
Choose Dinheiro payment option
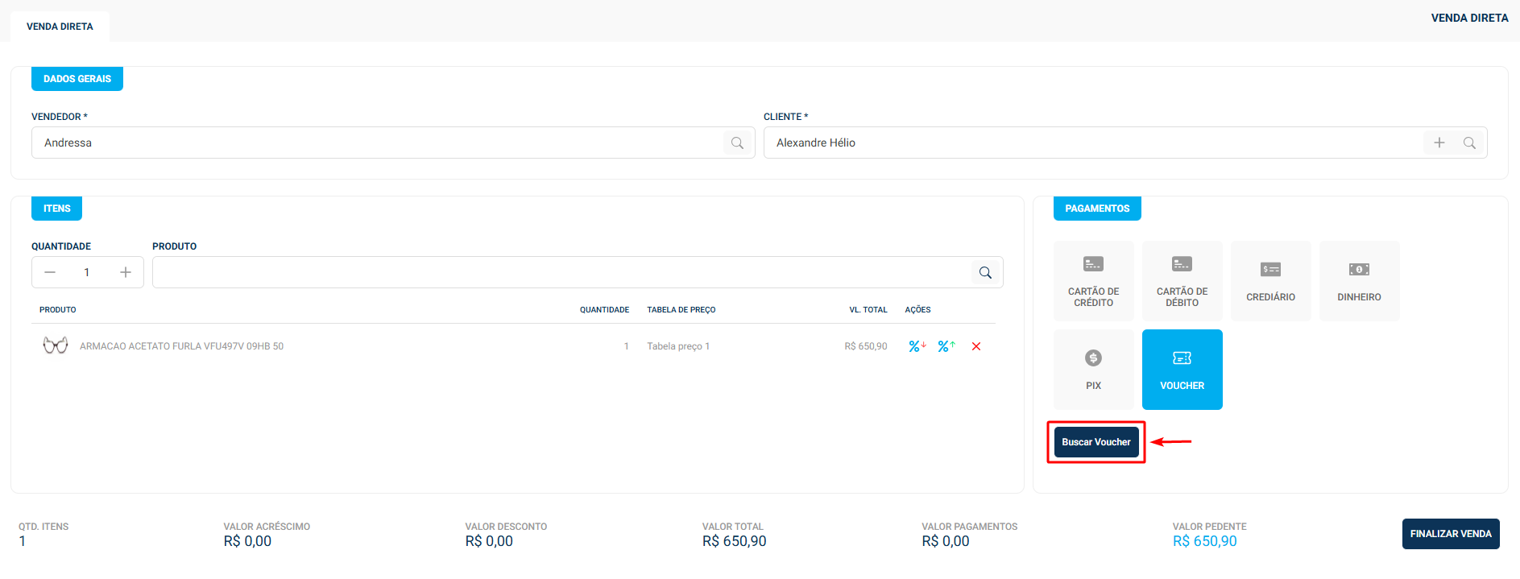[x=1359, y=281]
